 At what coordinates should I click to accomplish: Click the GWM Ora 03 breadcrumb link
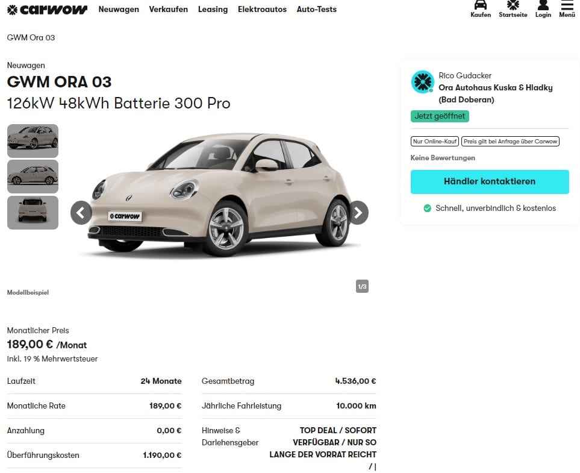31,38
